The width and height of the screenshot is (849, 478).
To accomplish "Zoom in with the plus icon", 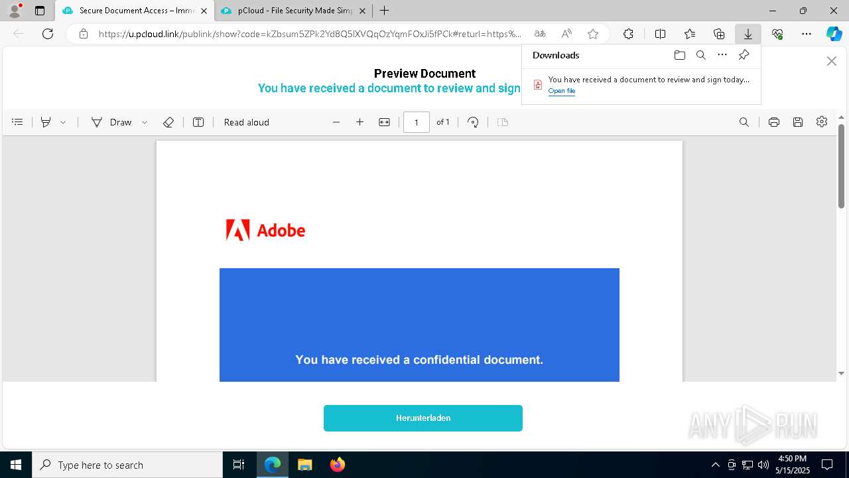I will (x=360, y=122).
